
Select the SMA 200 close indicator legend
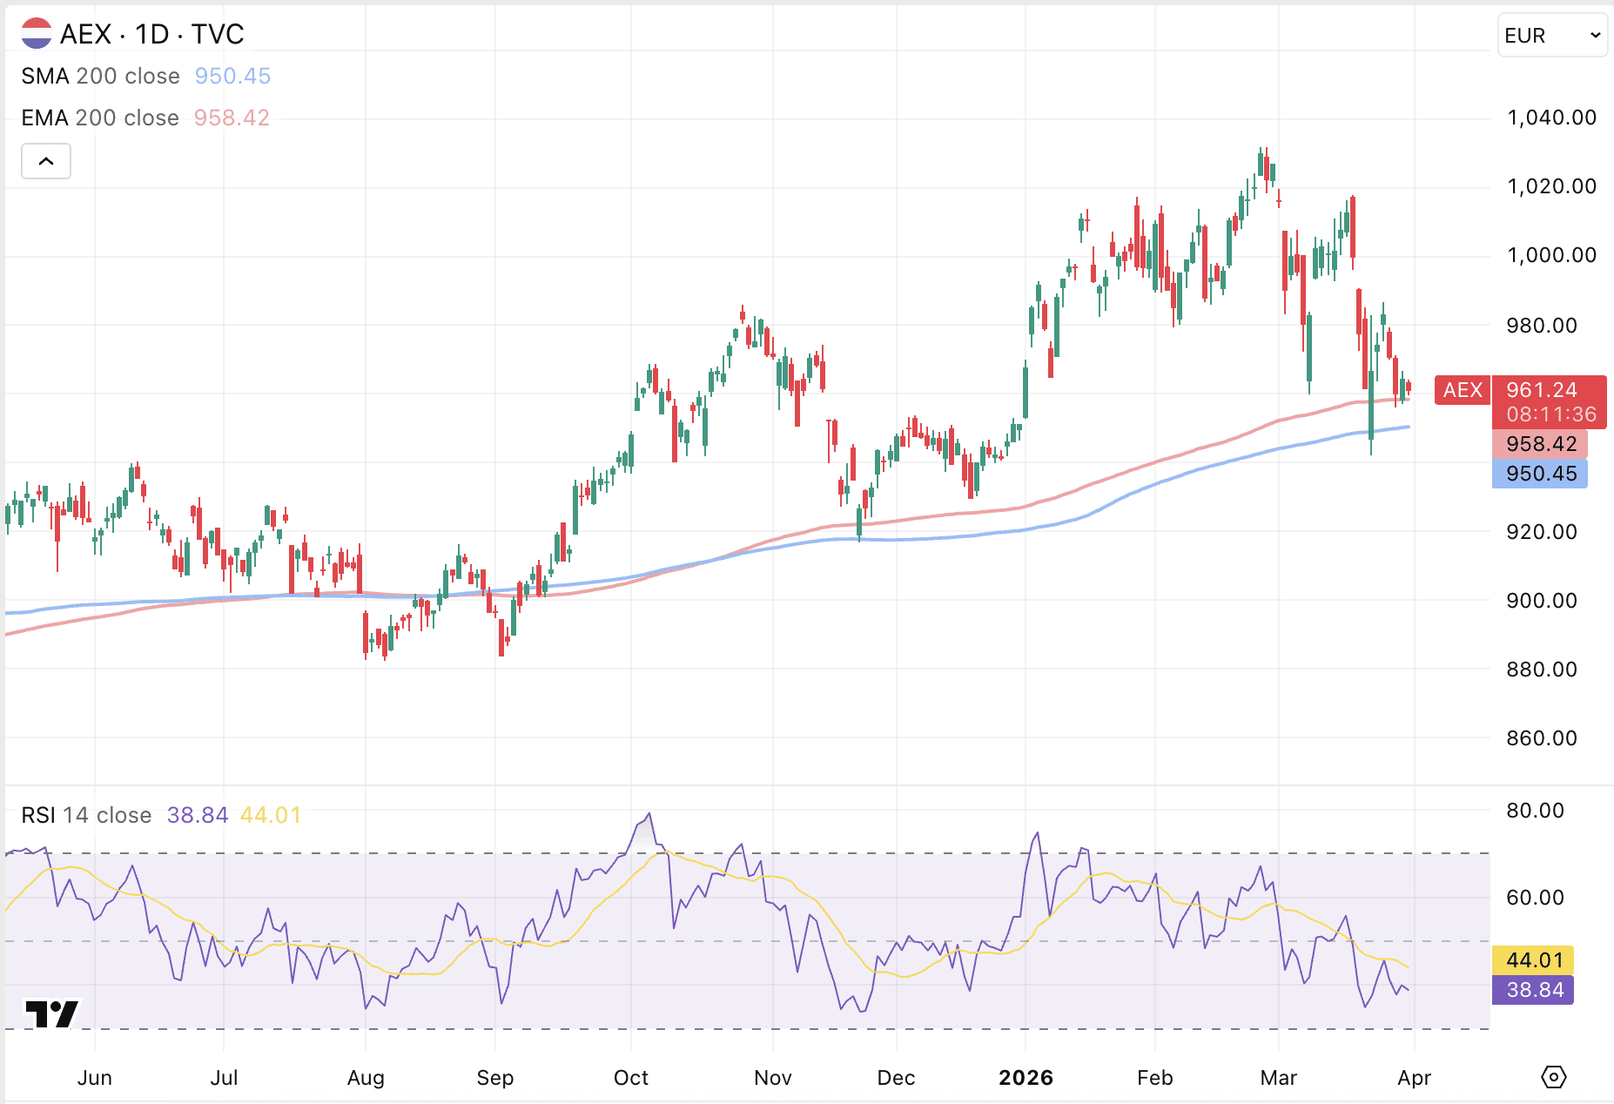click(x=101, y=76)
